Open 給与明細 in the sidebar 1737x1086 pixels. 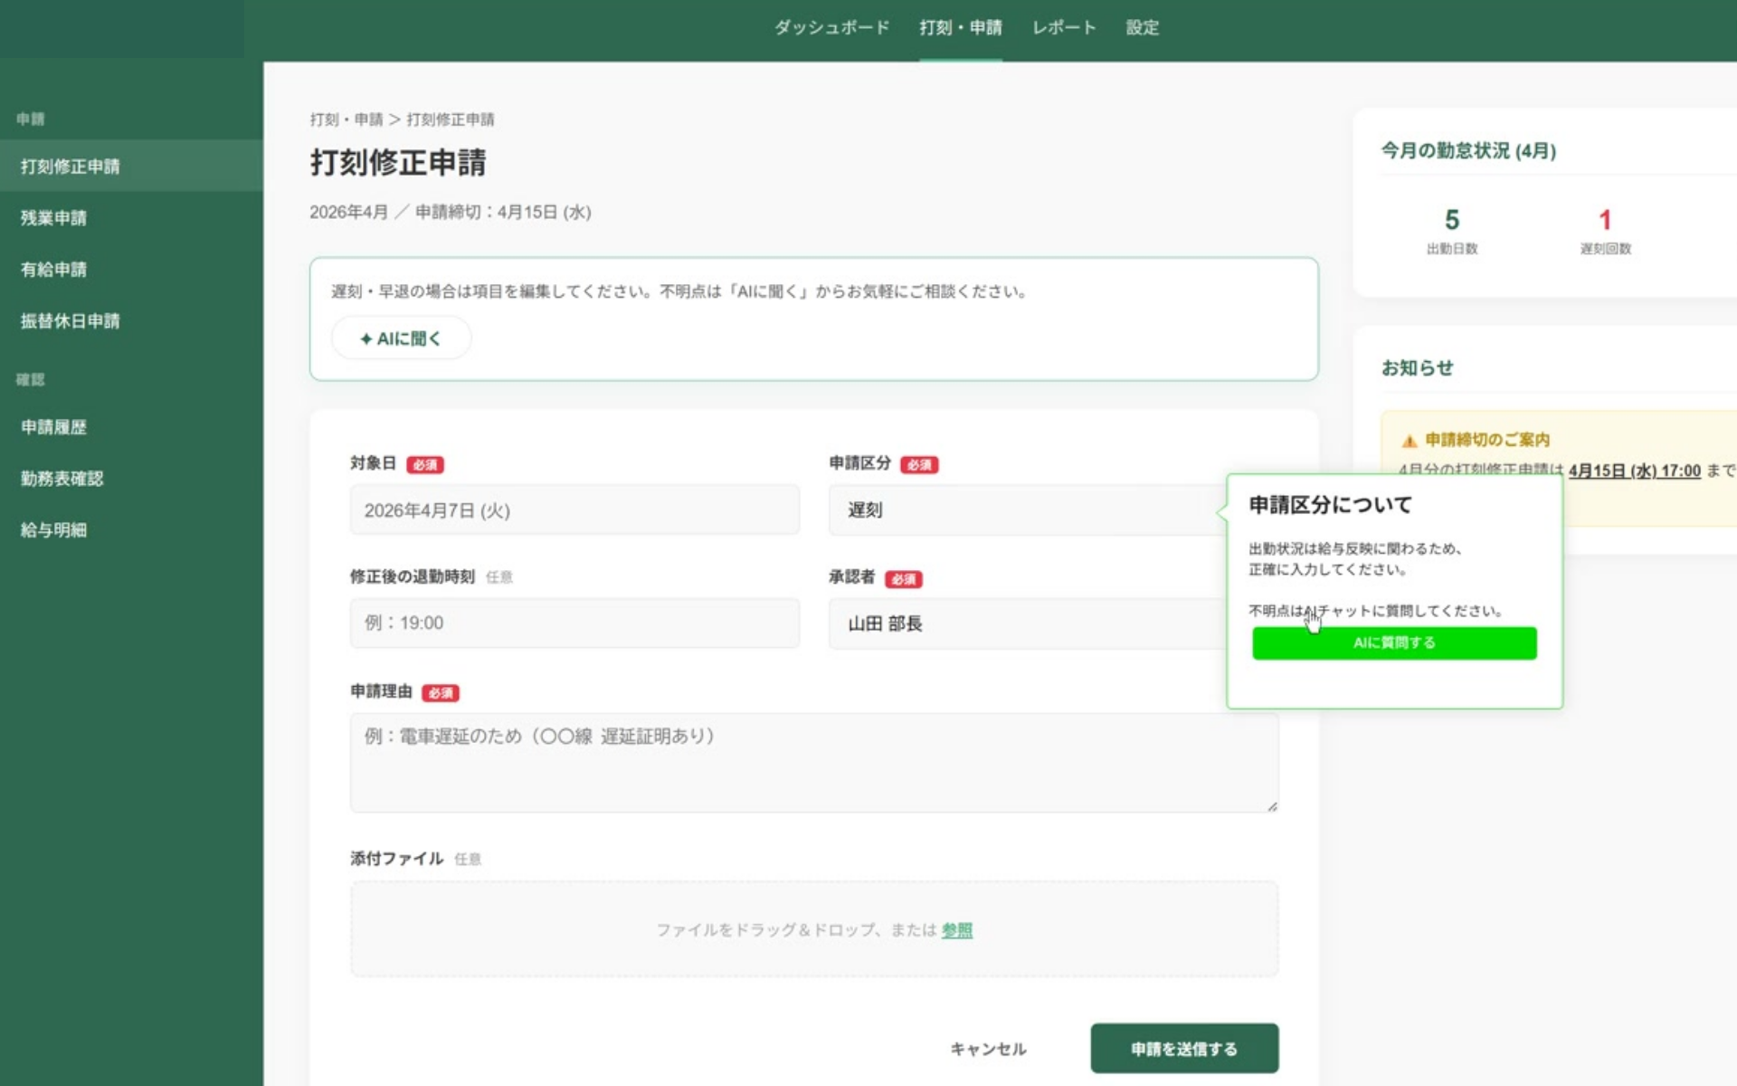point(54,530)
